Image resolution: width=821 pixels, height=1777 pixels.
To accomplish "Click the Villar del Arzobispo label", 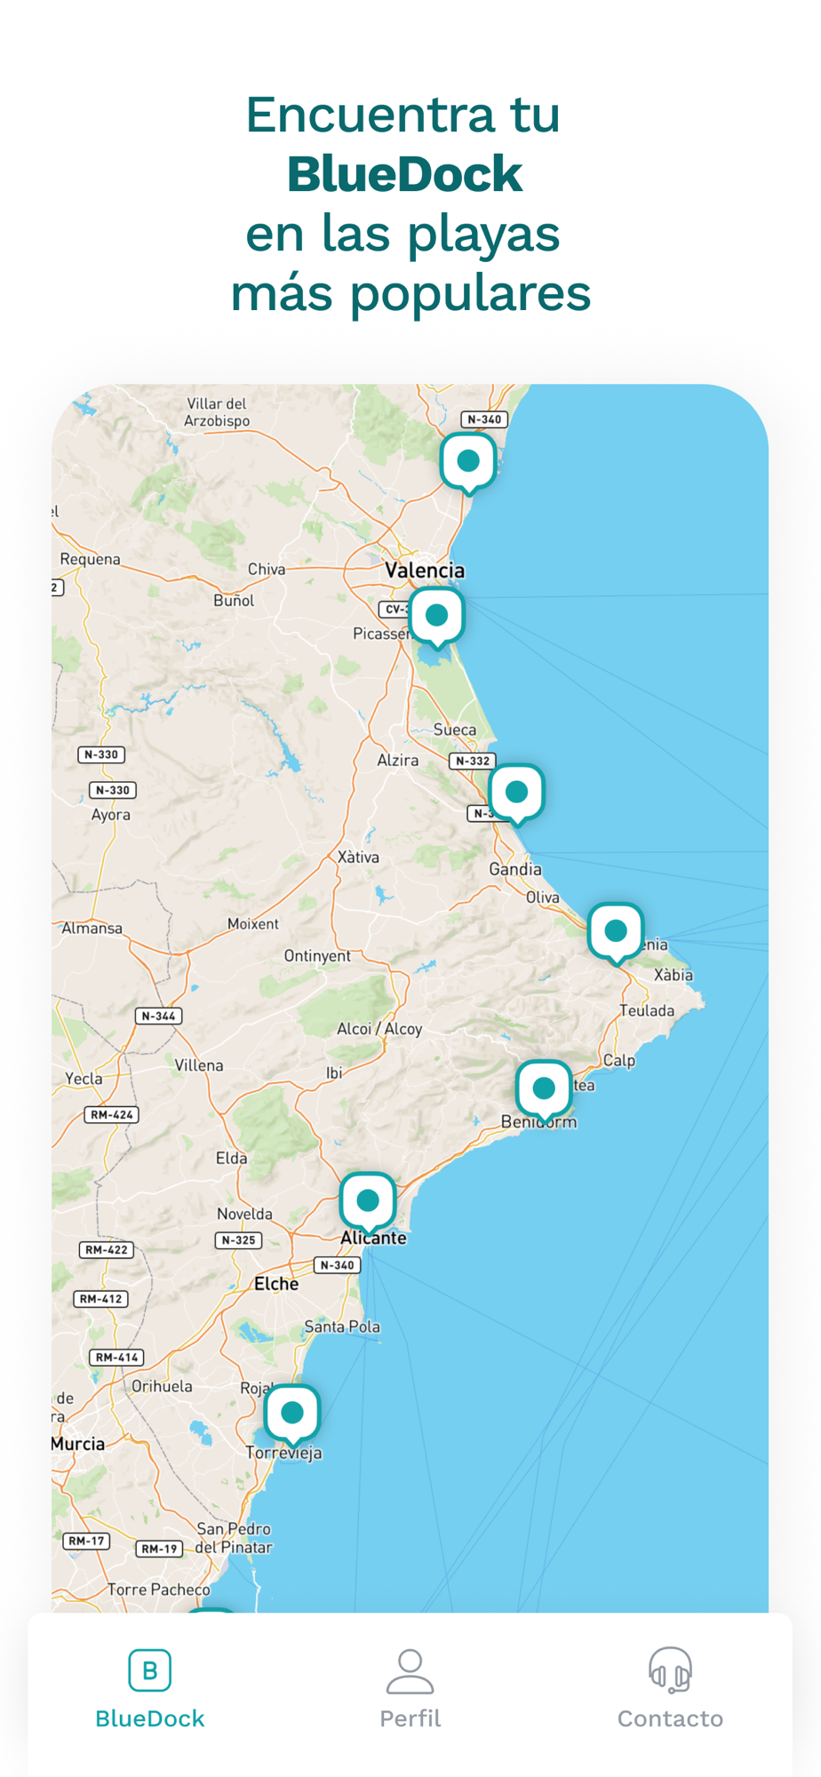I will tap(217, 412).
